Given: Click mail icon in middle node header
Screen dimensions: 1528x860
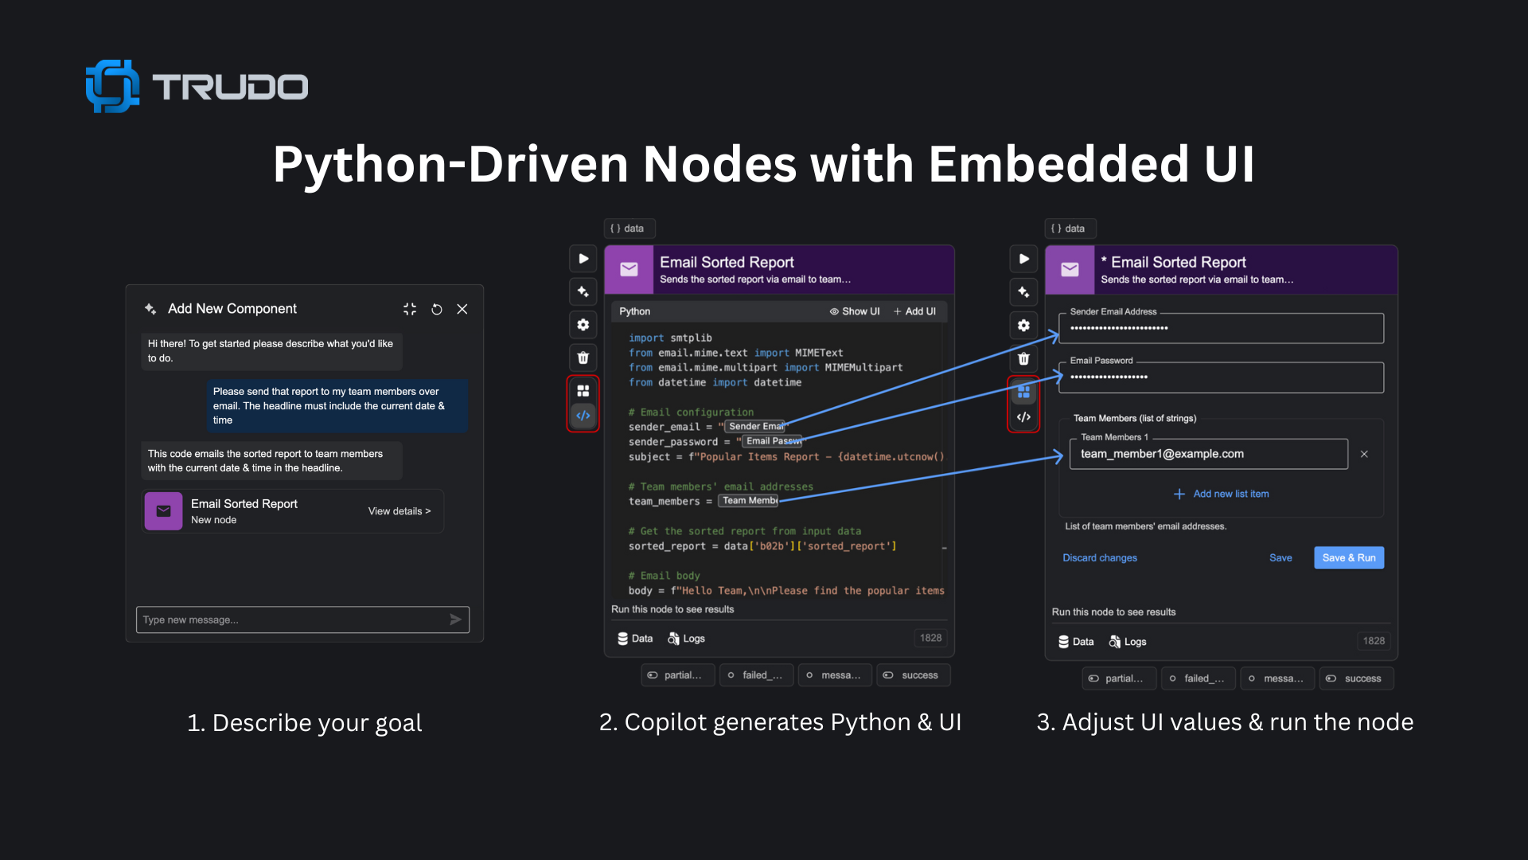Looking at the screenshot, I should [629, 269].
